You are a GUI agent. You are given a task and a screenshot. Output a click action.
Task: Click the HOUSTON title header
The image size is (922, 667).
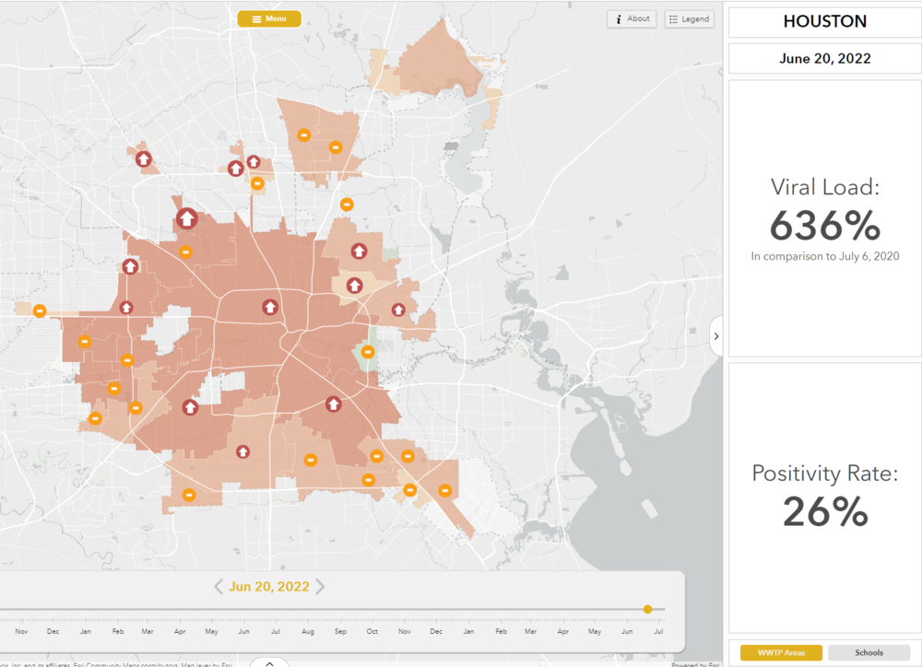pyautogui.click(x=824, y=21)
